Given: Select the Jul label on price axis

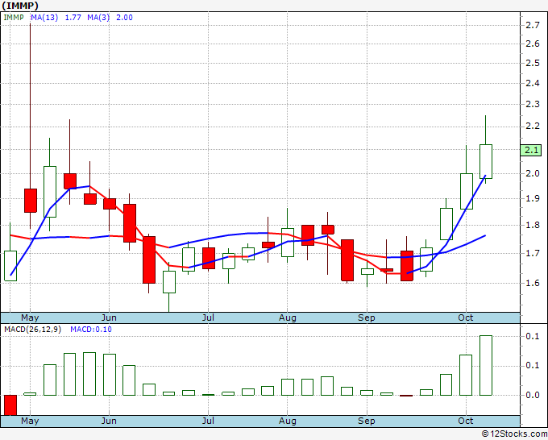Looking at the screenshot, I should click(x=208, y=318).
